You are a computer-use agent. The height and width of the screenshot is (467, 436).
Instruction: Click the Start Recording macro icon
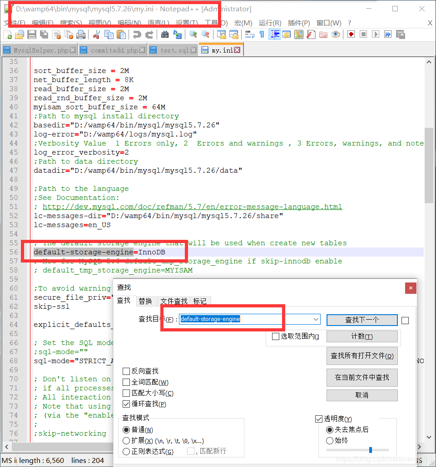[351, 34]
